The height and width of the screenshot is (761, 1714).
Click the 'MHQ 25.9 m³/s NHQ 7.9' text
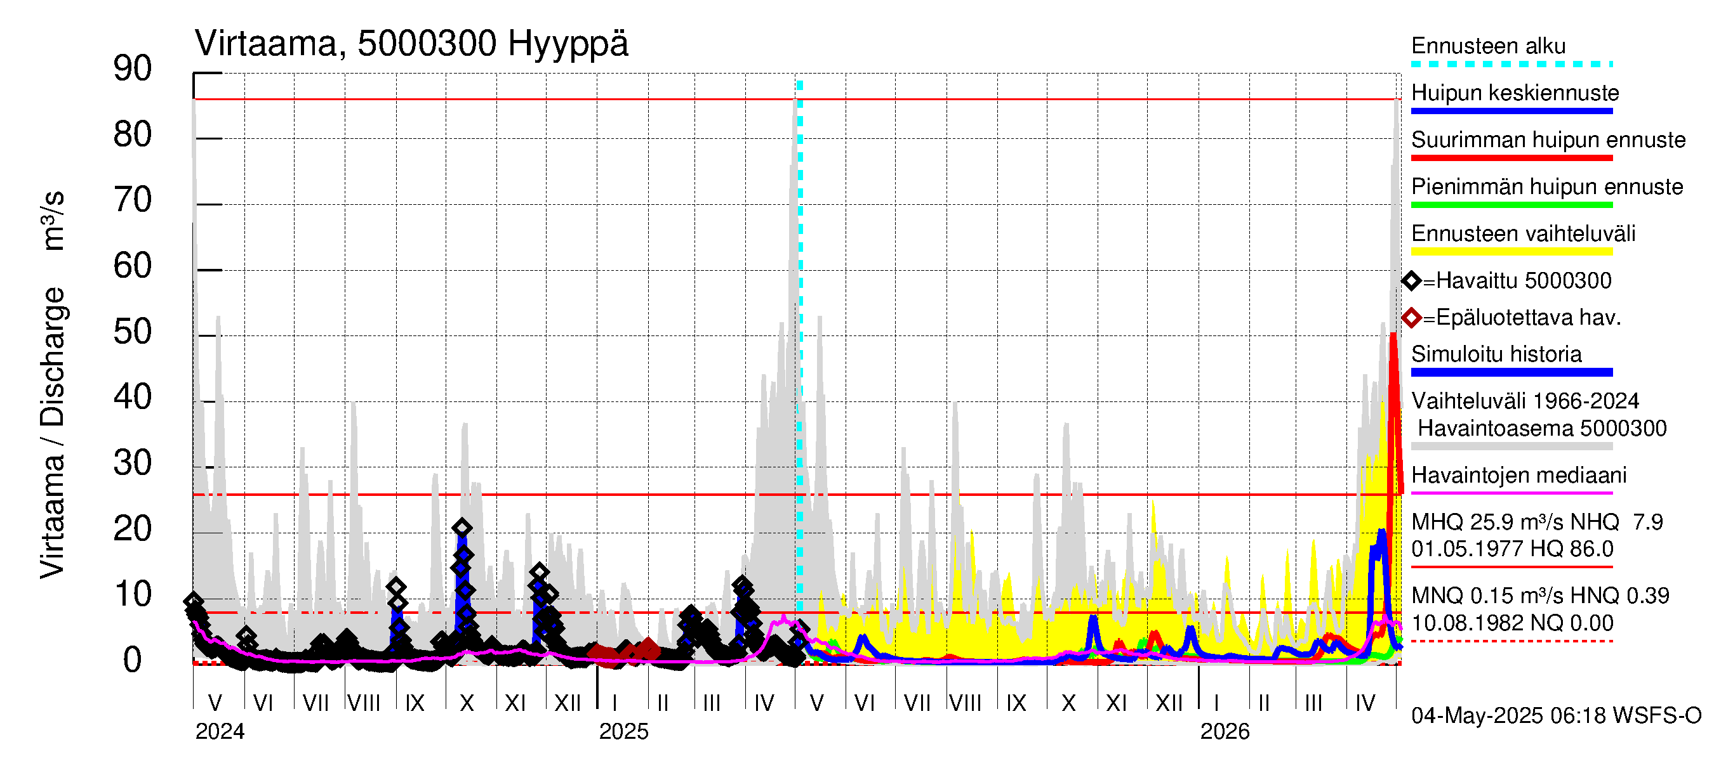(x=1537, y=522)
